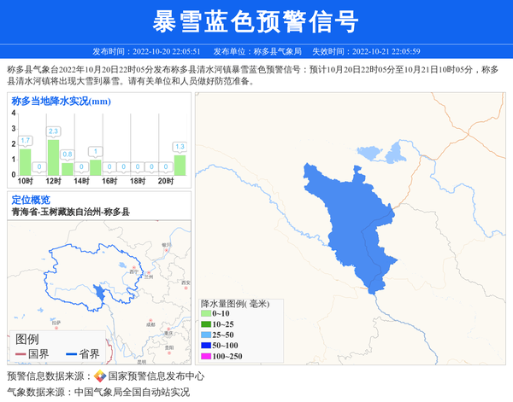Select the 25~50 light blue legend swatch
The image size is (513, 402).
tap(205, 335)
